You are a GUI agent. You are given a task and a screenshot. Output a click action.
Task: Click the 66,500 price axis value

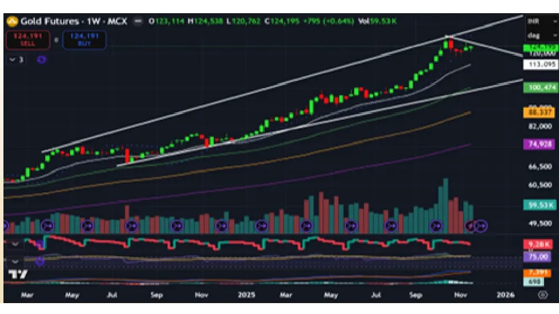click(x=540, y=167)
